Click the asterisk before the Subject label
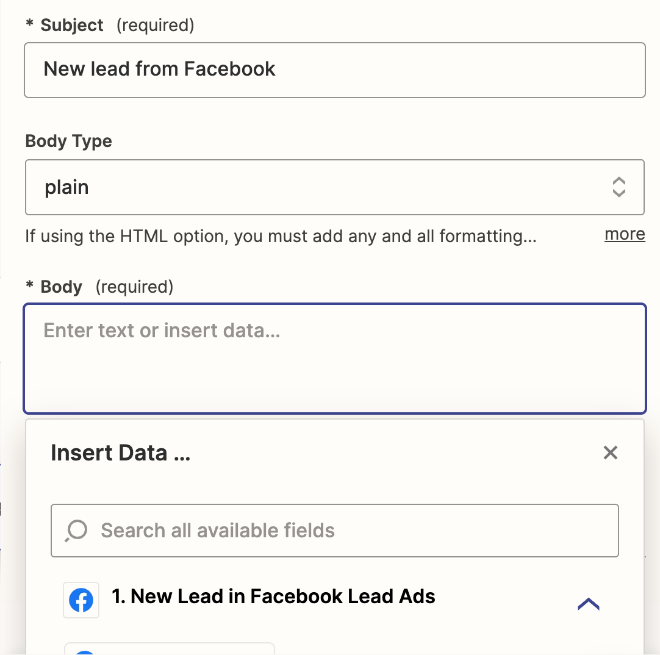Viewport: 660px width, 655px height. [29, 24]
